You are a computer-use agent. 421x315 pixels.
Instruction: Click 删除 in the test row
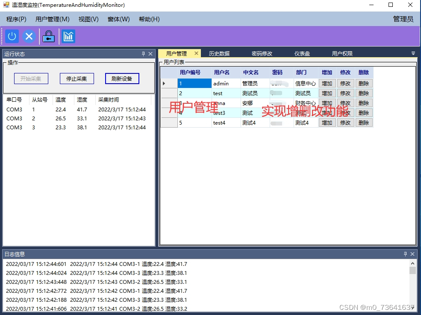(364, 93)
